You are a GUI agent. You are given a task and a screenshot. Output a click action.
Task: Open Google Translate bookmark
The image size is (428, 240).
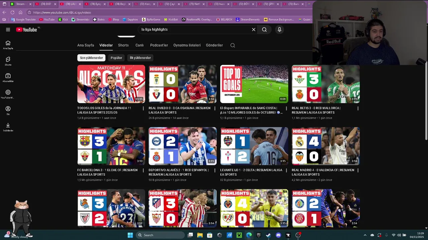point(23,20)
